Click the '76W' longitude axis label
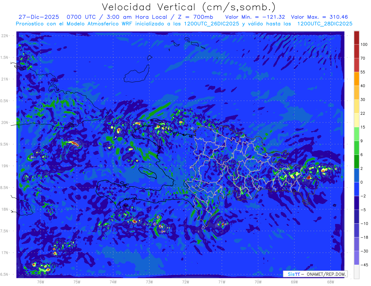 click(41, 282)
